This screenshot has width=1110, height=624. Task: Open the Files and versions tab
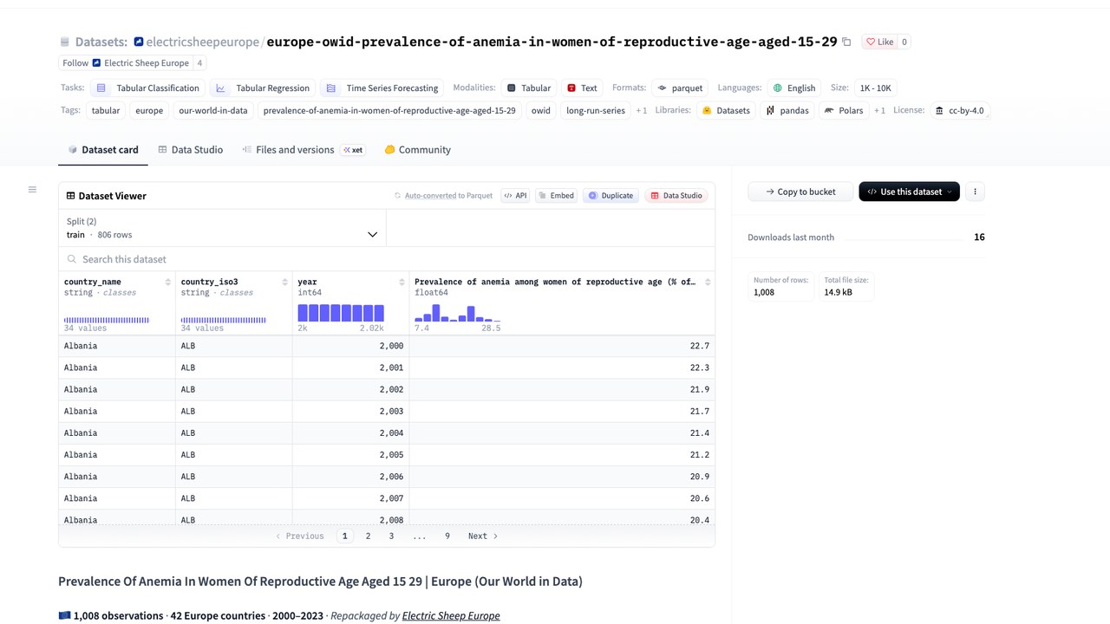pos(302,150)
